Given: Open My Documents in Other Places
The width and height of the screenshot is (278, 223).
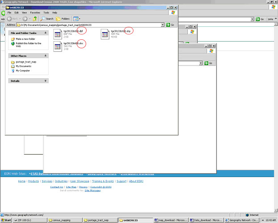Looking at the screenshot, I should pyautogui.click(x=23, y=66).
